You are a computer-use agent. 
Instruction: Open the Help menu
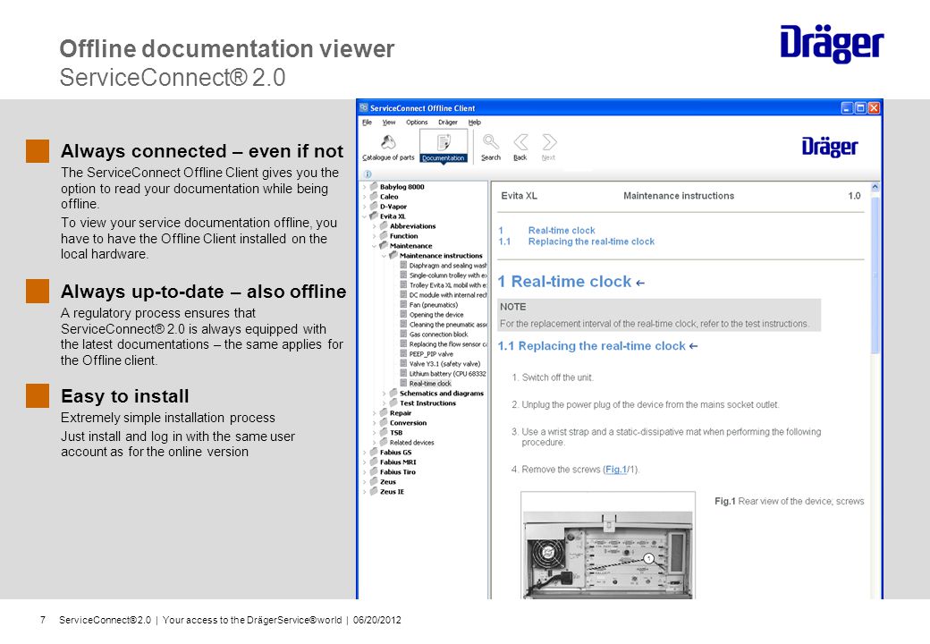(475, 123)
